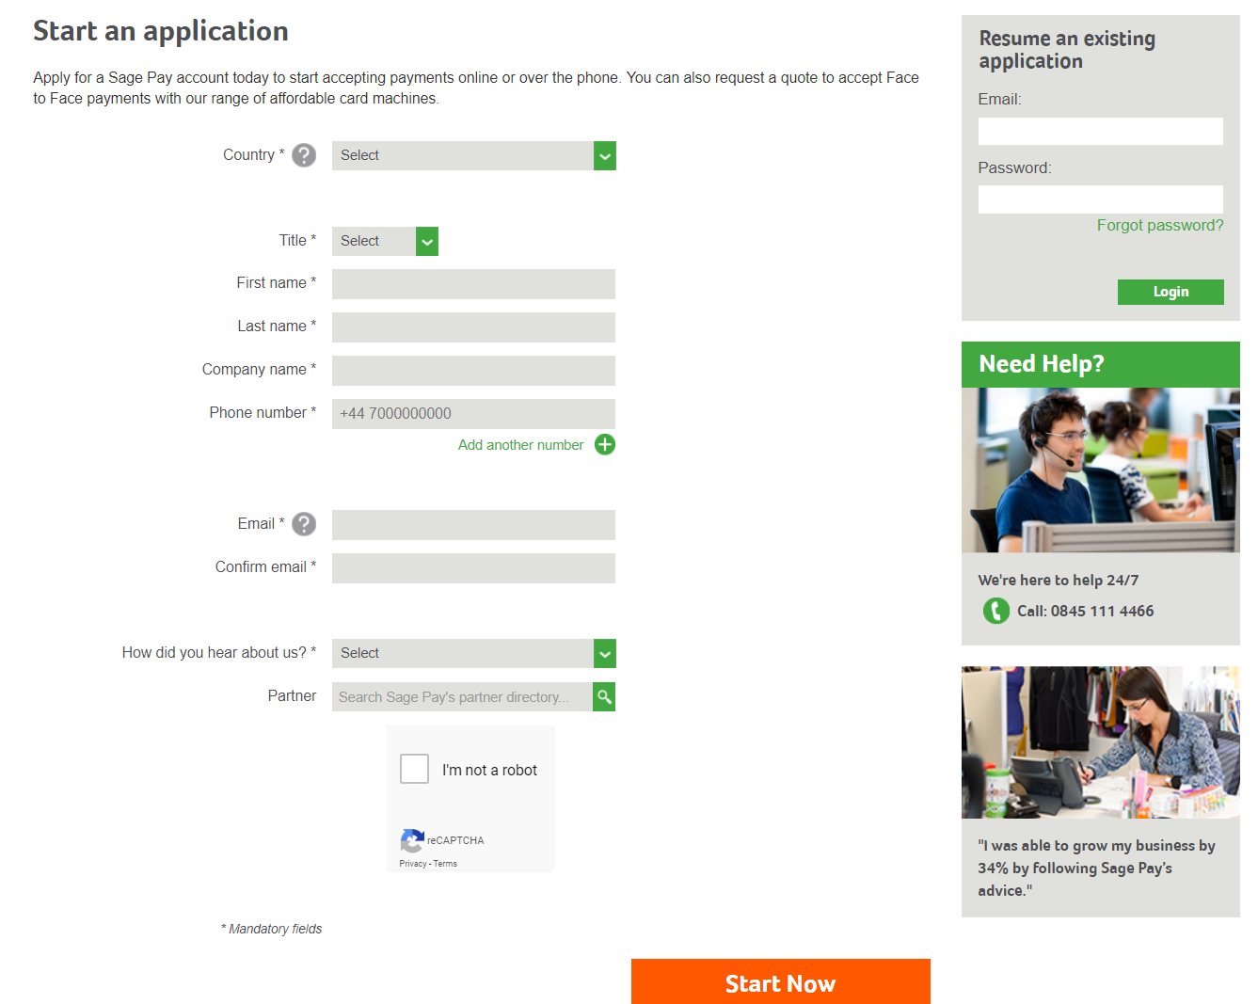Click the Resume an existing application heading
Viewport: 1258px width, 1004px height.
(1067, 50)
